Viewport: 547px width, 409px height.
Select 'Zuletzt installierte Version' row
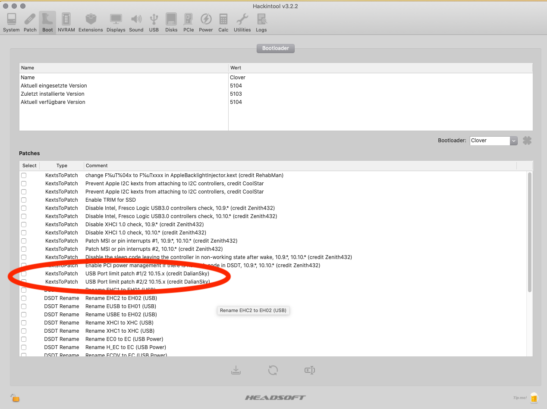click(276, 94)
